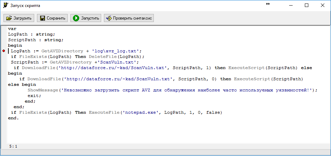This screenshot has height=156, width=331.
Task: Click the 'var' keyword on the first line
Action: (x=12, y=29)
